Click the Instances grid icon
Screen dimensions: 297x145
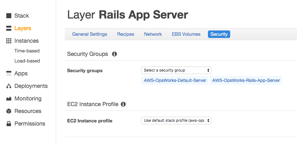pyautogui.click(x=9, y=41)
